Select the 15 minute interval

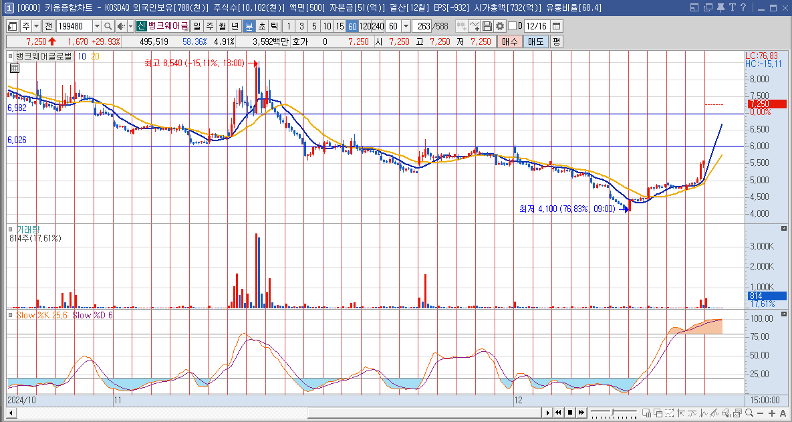click(340, 26)
